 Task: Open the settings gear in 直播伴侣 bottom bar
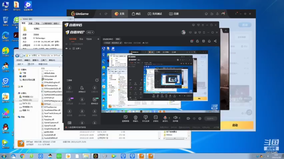(200, 118)
